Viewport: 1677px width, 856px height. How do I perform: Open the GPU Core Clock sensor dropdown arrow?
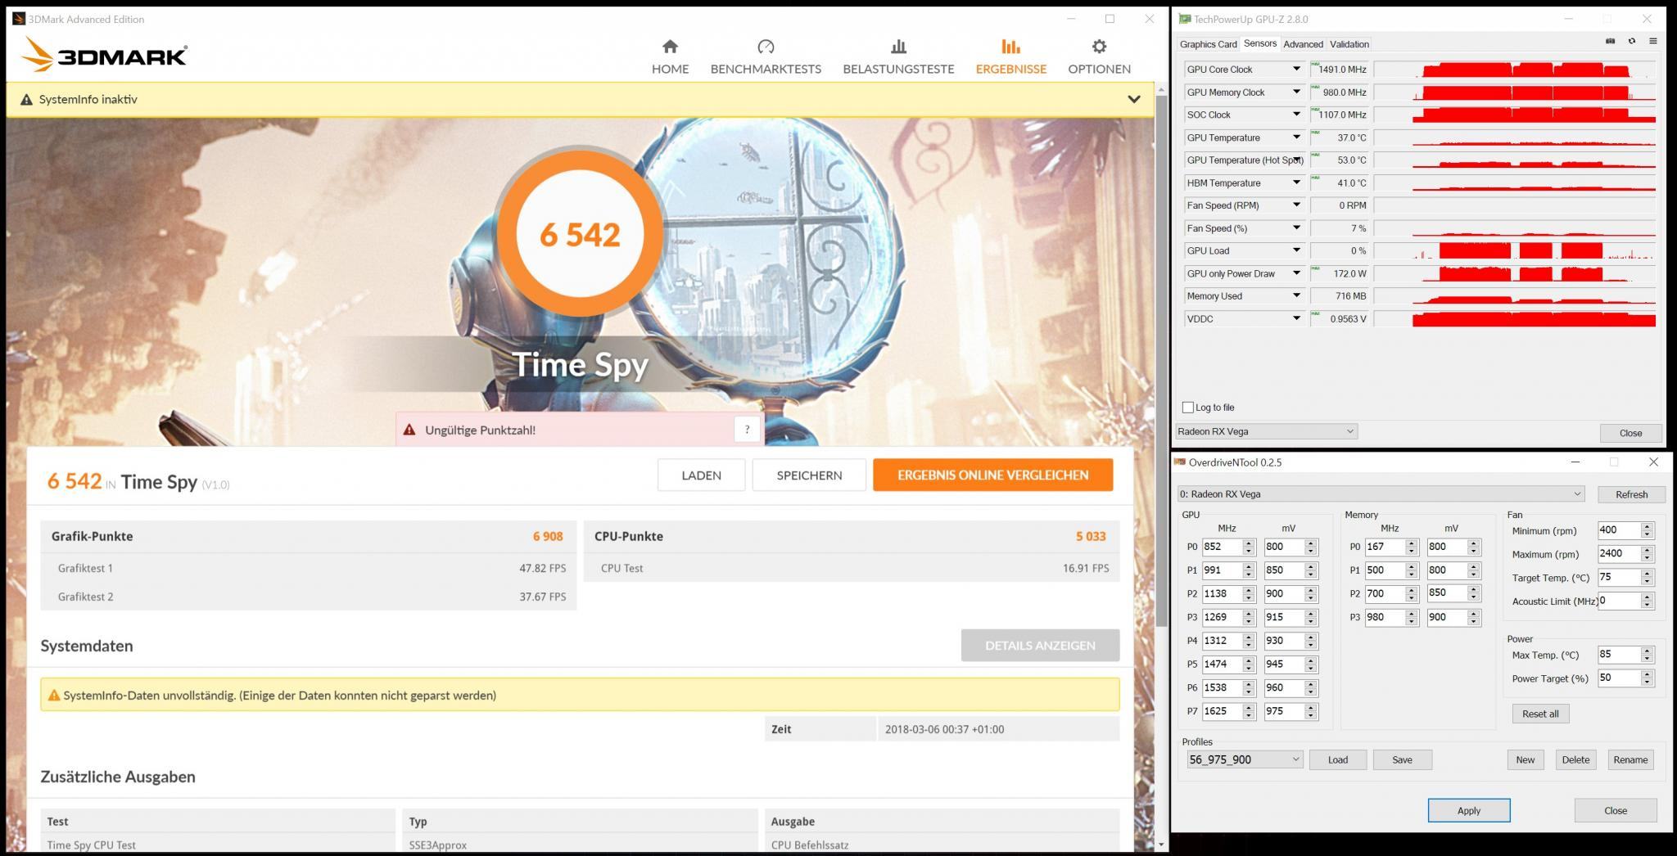pyautogui.click(x=1296, y=69)
